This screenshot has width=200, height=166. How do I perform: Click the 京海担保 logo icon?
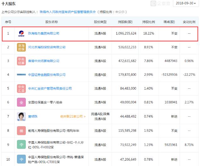[21, 47]
